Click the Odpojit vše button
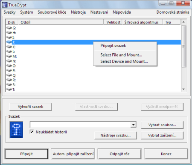The image size is (192, 165). 119,154
